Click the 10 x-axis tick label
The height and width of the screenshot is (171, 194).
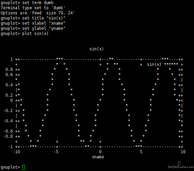(x=183, y=152)
